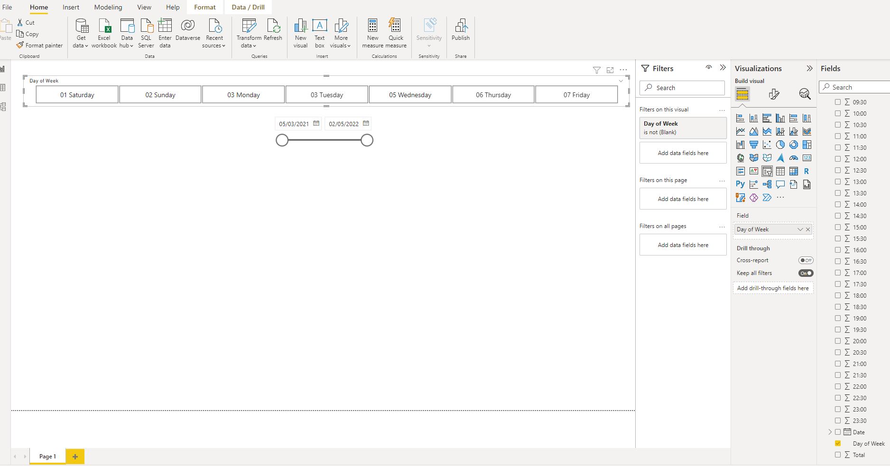
Task: Remove Day of Week from Field well
Action: [808, 229]
